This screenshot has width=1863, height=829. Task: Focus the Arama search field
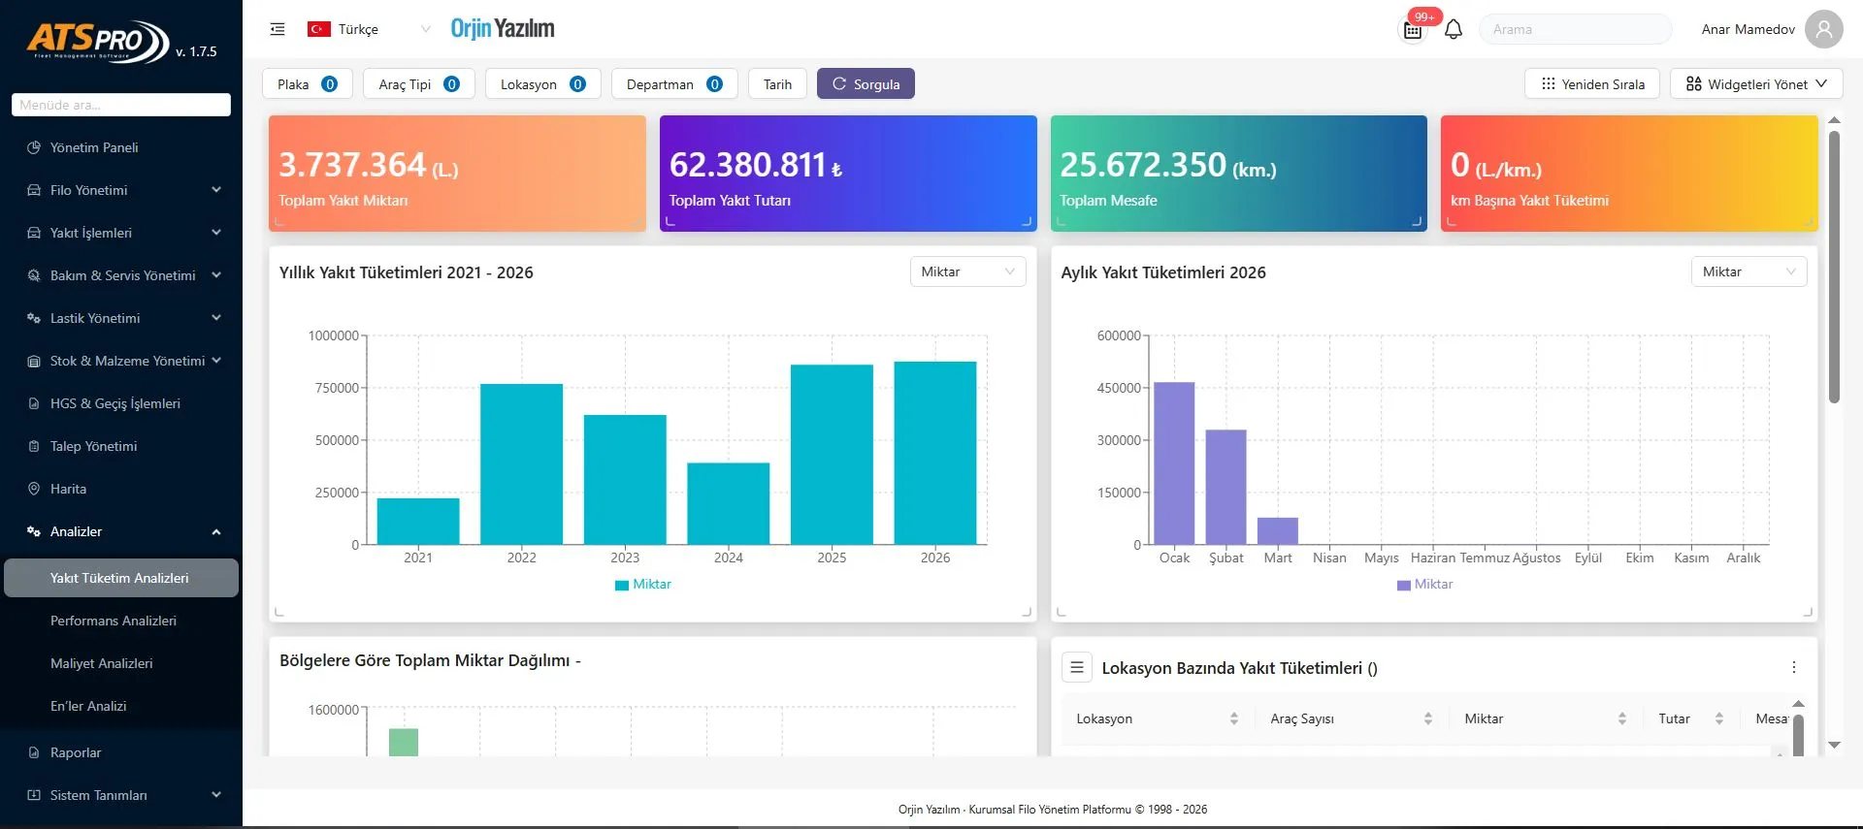[x=1575, y=29]
